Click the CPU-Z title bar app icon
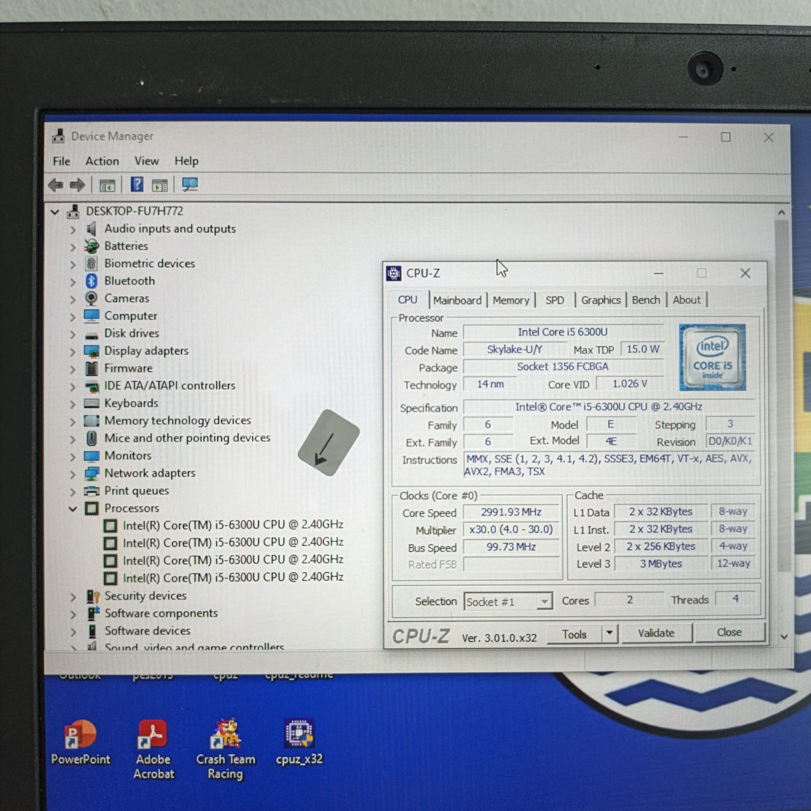Screen dimensions: 811x811 tap(394, 273)
